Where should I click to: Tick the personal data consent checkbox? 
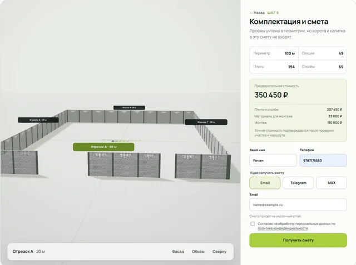[253, 224]
